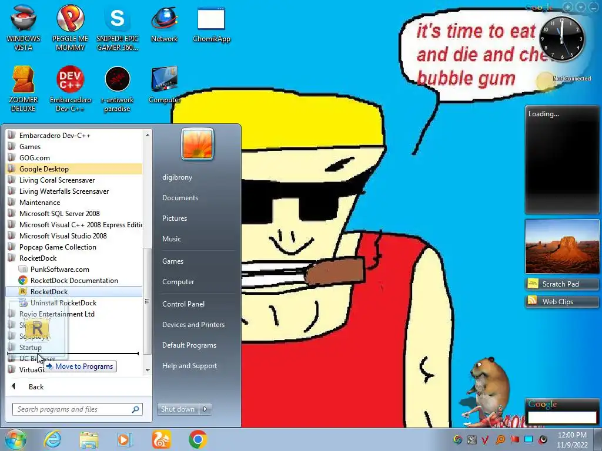Image resolution: width=602 pixels, height=451 pixels.
Task: Open Default Programs link
Action: coord(189,345)
